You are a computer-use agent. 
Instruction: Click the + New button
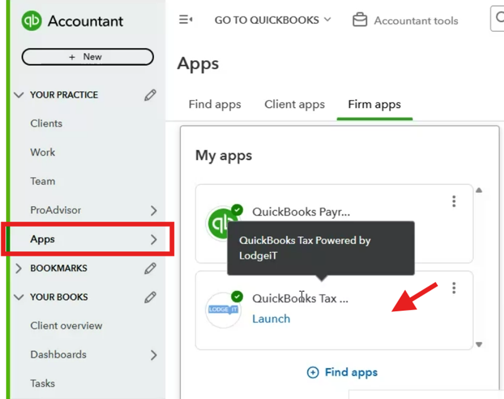pyautogui.click(x=88, y=57)
